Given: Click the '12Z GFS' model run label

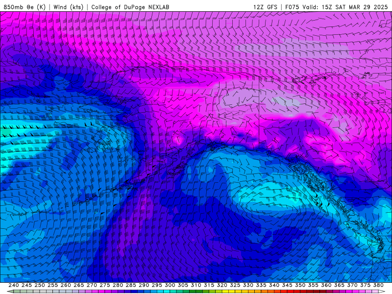Looking at the screenshot, I should 265,7.
